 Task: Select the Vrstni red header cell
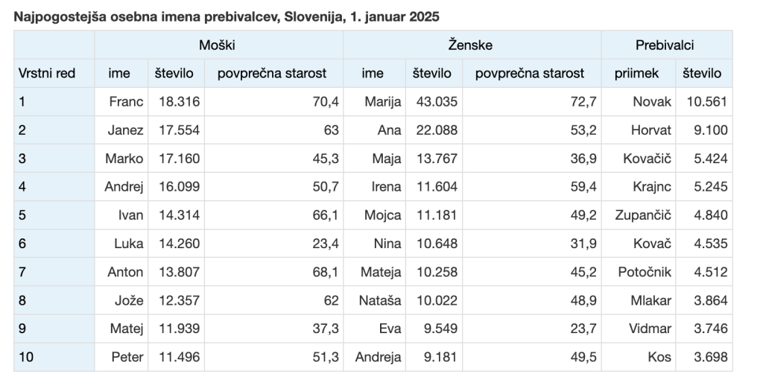pos(46,73)
